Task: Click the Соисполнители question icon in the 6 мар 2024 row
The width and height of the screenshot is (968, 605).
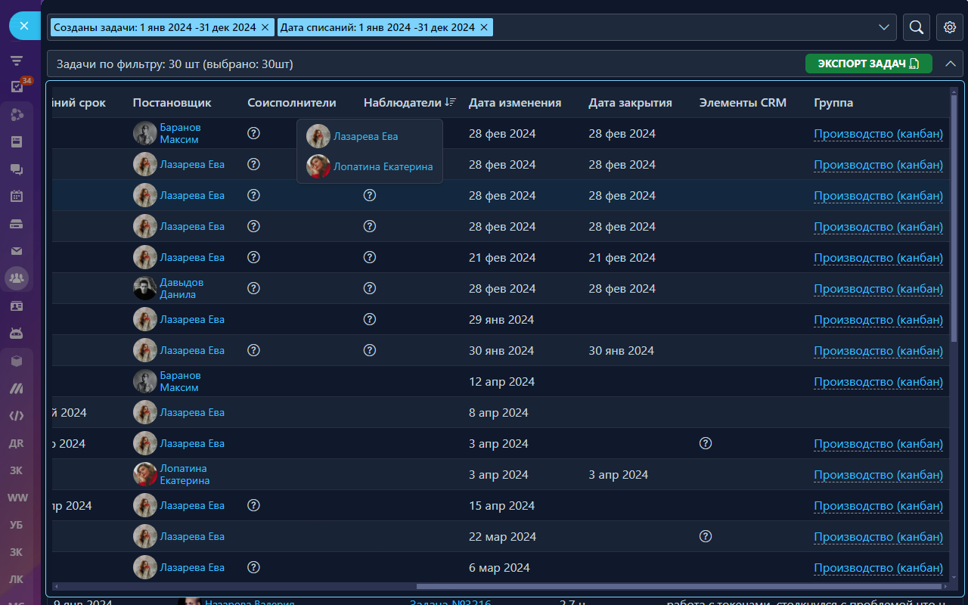Action: click(254, 567)
